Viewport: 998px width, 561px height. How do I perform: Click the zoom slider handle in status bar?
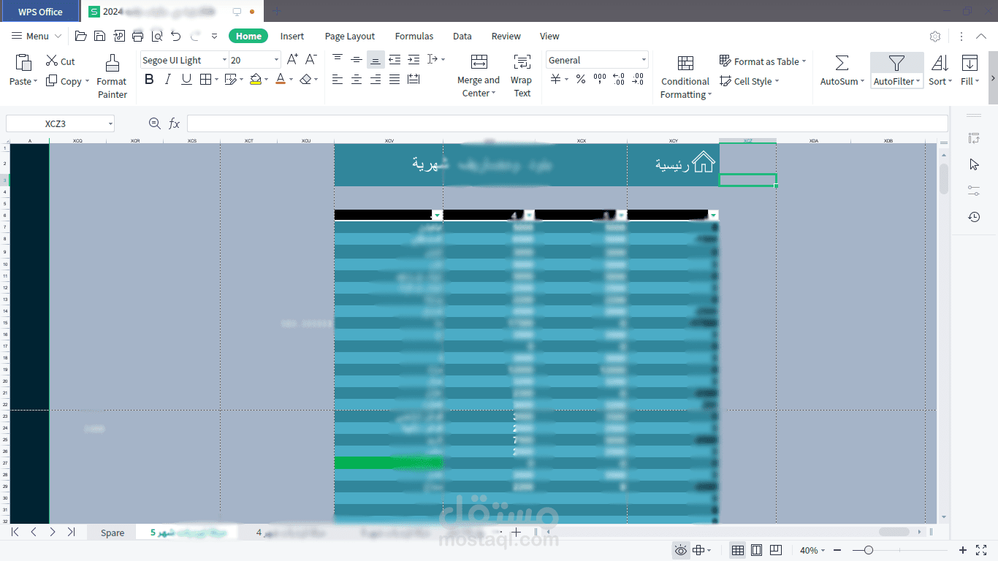[x=868, y=550]
